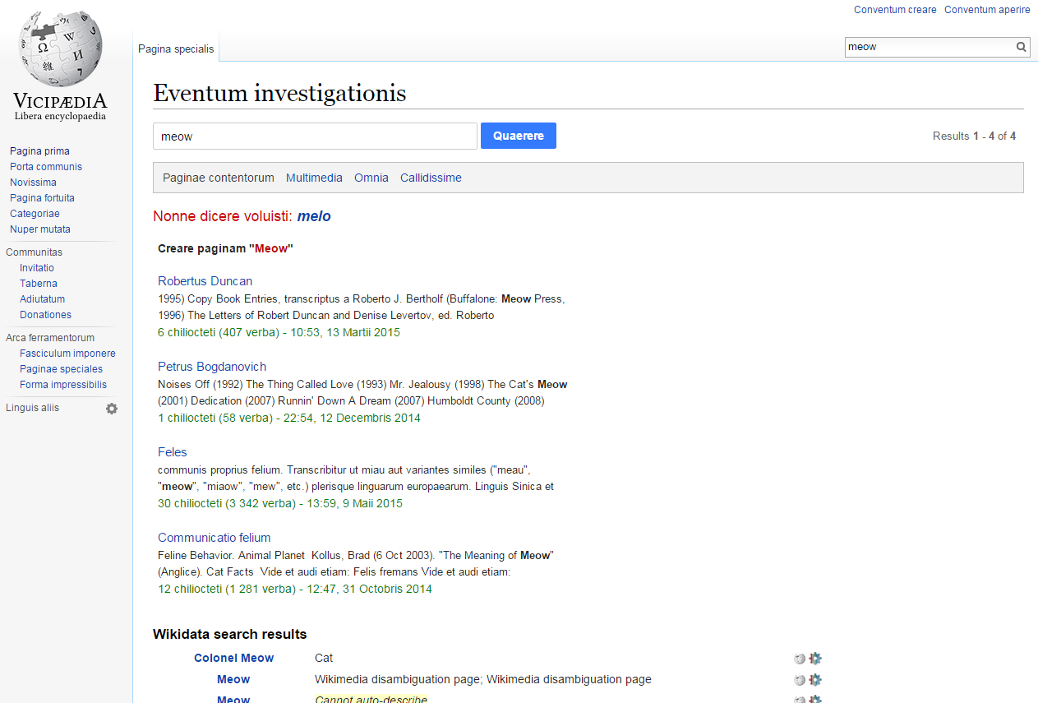This screenshot has height=703, width=1038.
Task: Open the Robertus Duncan search result
Action: click(205, 281)
